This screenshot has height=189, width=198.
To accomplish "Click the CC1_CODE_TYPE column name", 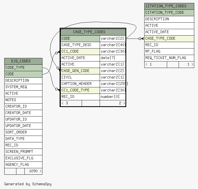I will (x=75, y=90).
